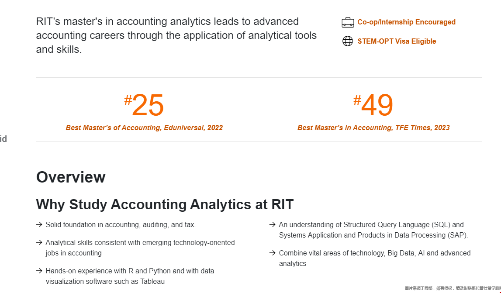Viewport: 501px width, 293px height.
Task: Click the Big Data, AI analytics bullet text
Action: coord(374,258)
